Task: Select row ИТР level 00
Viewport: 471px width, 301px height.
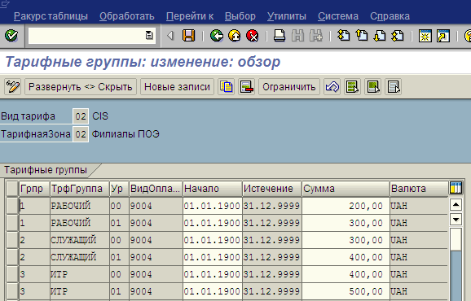Action: [12, 274]
